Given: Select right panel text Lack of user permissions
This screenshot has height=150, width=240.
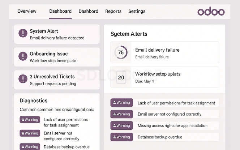Looking at the screenshot, I should click(176, 103).
